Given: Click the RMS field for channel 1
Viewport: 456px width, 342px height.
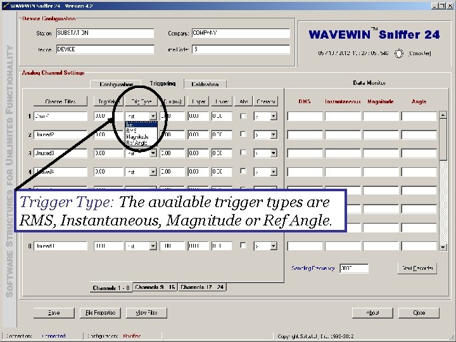Looking at the screenshot, I should point(305,116).
